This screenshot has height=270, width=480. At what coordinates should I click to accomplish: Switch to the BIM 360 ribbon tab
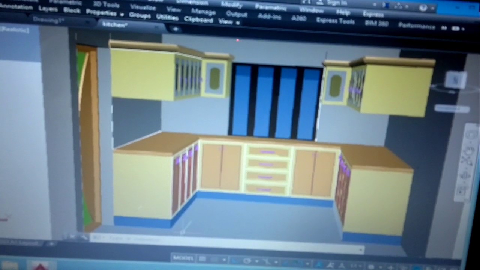click(x=376, y=23)
